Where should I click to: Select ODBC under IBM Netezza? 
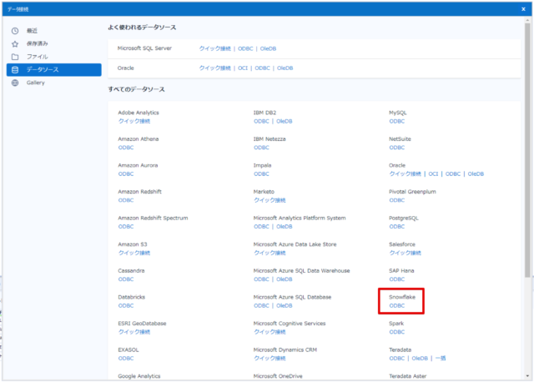coord(261,148)
